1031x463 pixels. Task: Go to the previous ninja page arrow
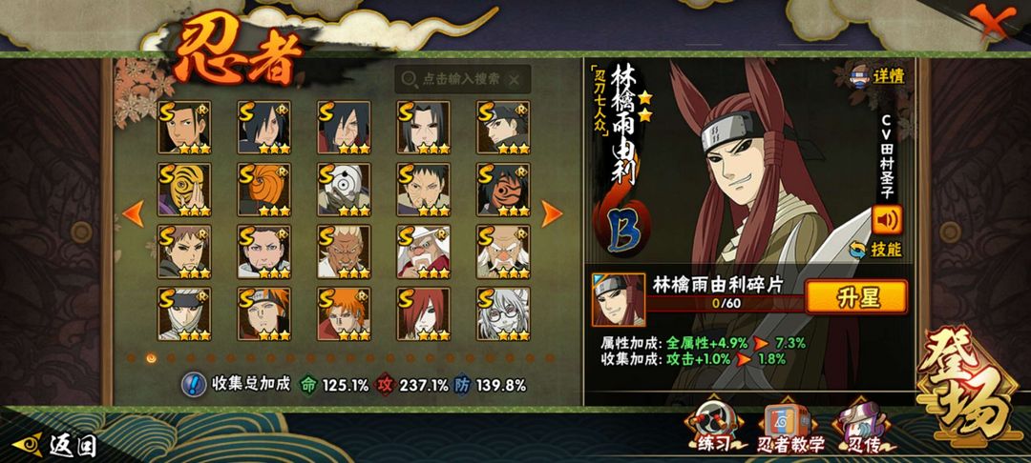(x=134, y=213)
